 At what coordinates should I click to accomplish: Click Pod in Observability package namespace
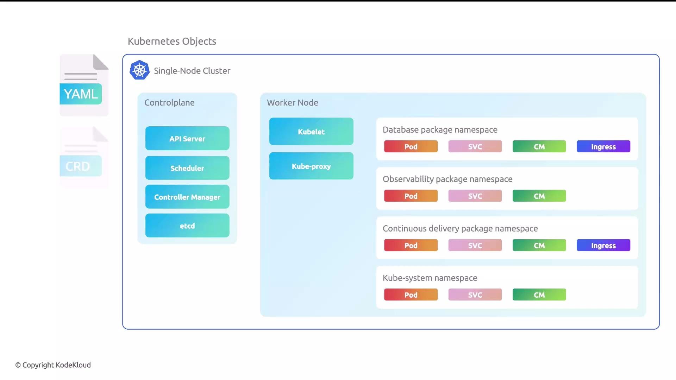pyautogui.click(x=411, y=196)
